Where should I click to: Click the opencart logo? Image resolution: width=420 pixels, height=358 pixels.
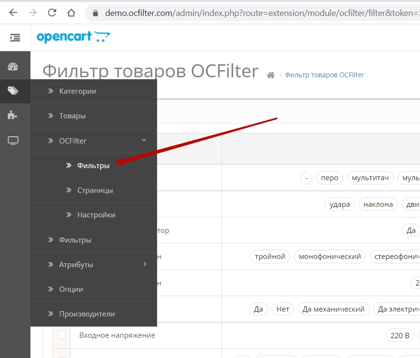(x=73, y=37)
